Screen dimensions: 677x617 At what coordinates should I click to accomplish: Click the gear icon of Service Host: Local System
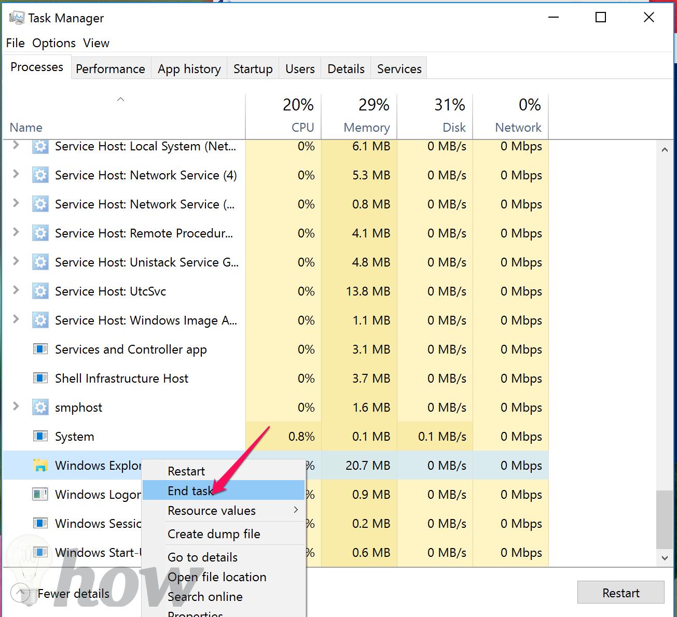40,147
